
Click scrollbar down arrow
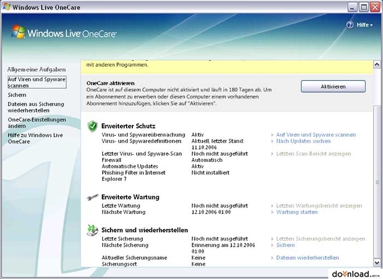point(377,263)
